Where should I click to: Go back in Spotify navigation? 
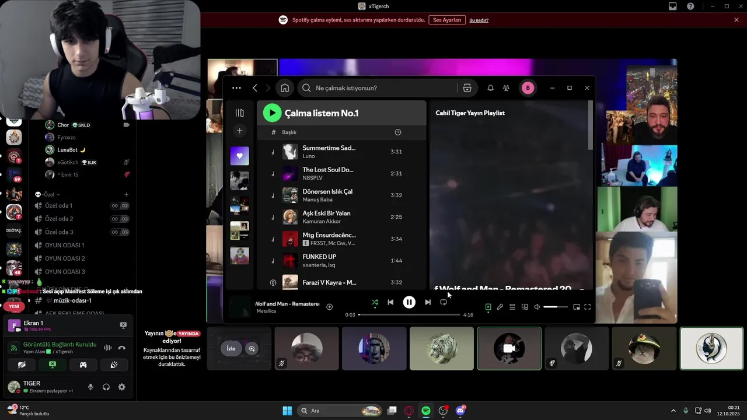click(x=255, y=88)
